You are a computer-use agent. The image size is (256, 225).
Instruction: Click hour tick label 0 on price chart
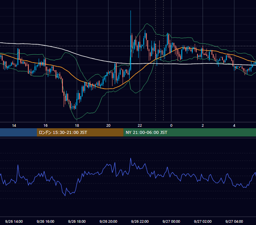point(171,126)
